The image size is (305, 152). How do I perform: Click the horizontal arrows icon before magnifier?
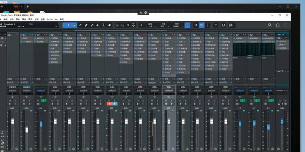pyautogui.click(x=123, y=25)
